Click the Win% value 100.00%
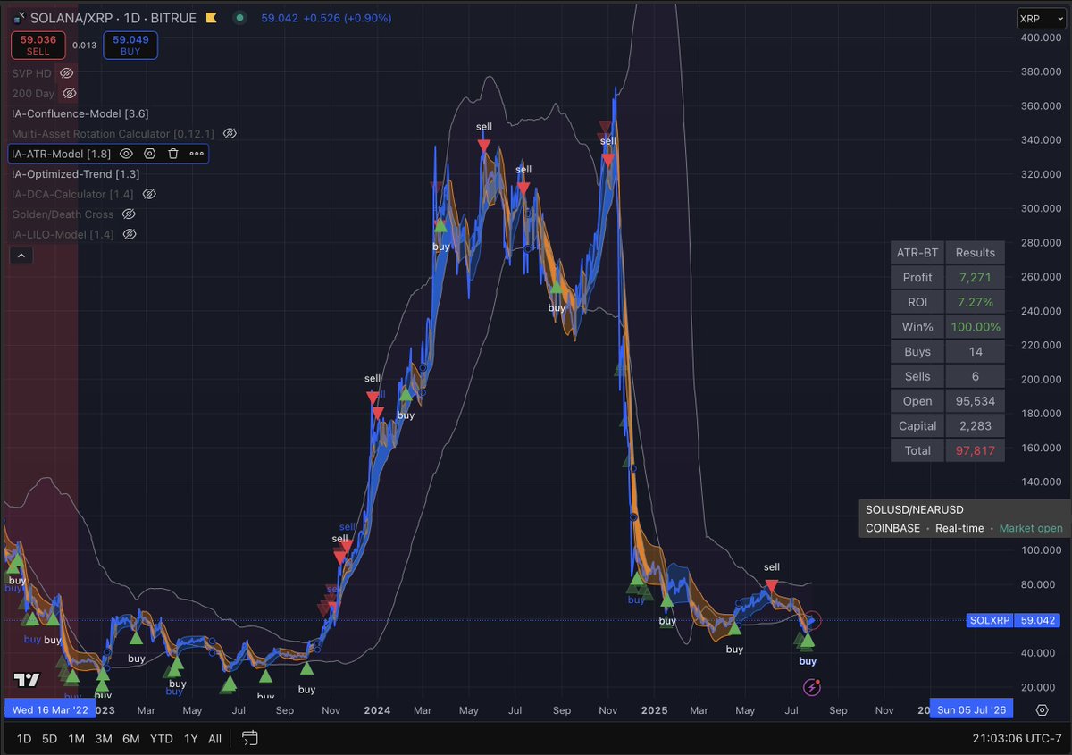The width and height of the screenshot is (1072, 755). point(975,327)
